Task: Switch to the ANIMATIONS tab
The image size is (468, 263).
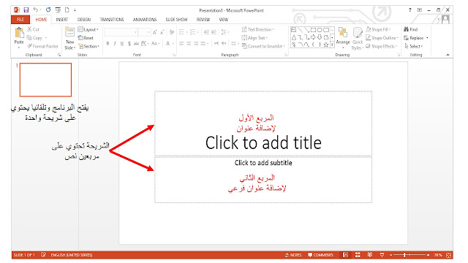Action: pos(145,20)
